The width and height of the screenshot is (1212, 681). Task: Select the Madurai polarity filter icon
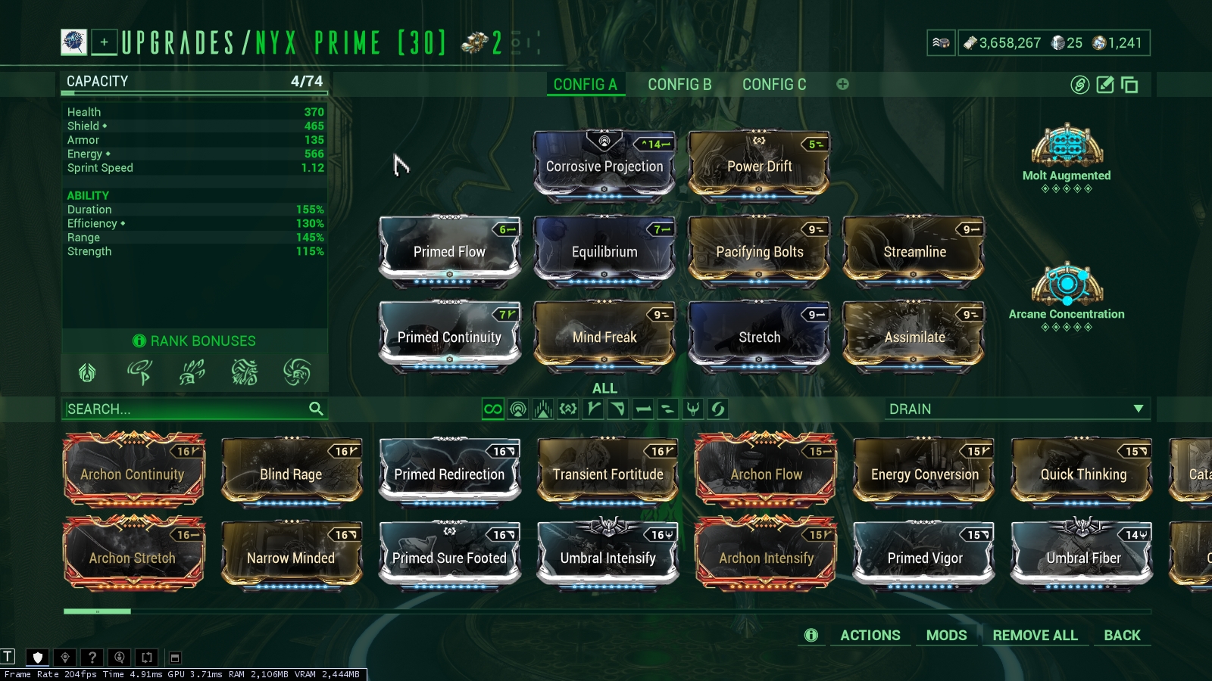tap(593, 409)
